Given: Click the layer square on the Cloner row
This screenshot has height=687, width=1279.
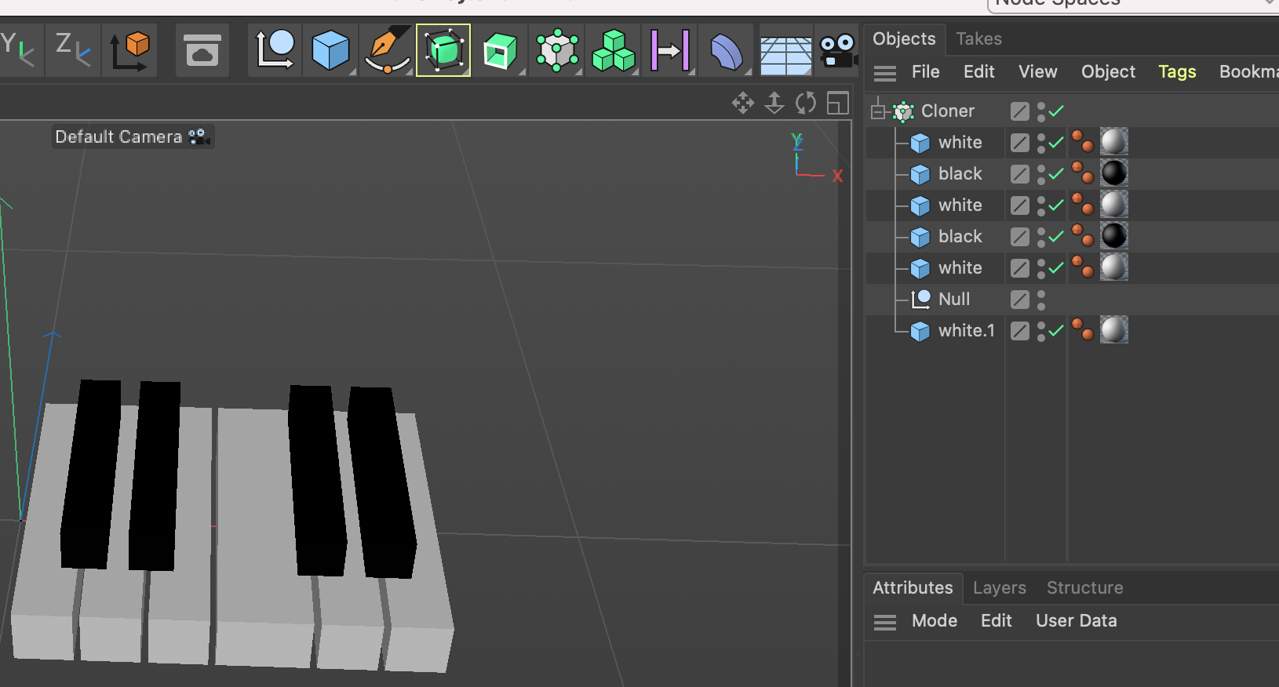Looking at the screenshot, I should 1020,111.
